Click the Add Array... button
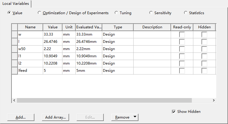This screenshot has width=228, height=124. coord(55,117)
